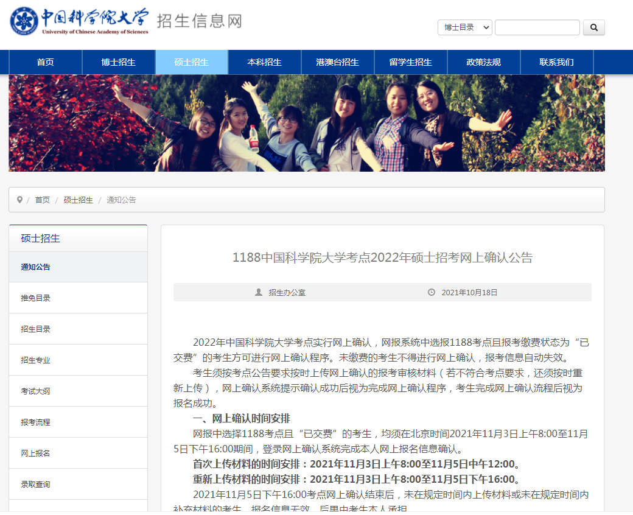Go to 联系我们 page
Viewport: 633px width, 515px height.
coord(556,62)
